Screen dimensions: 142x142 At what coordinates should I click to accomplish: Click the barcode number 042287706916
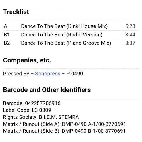pyautogui.click(x=43, y=103)
